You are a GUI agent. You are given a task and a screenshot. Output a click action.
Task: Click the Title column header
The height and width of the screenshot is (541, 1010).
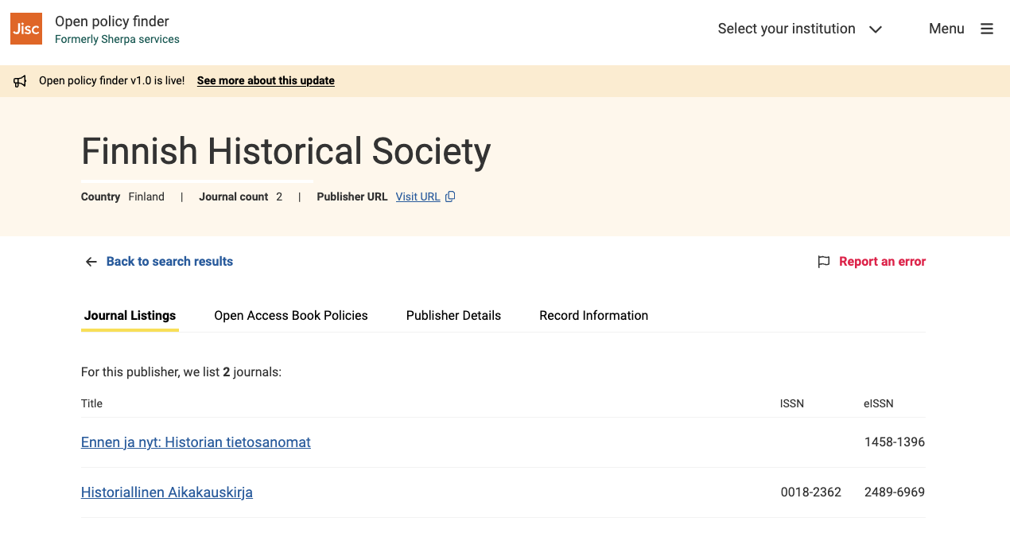point(92,403)
